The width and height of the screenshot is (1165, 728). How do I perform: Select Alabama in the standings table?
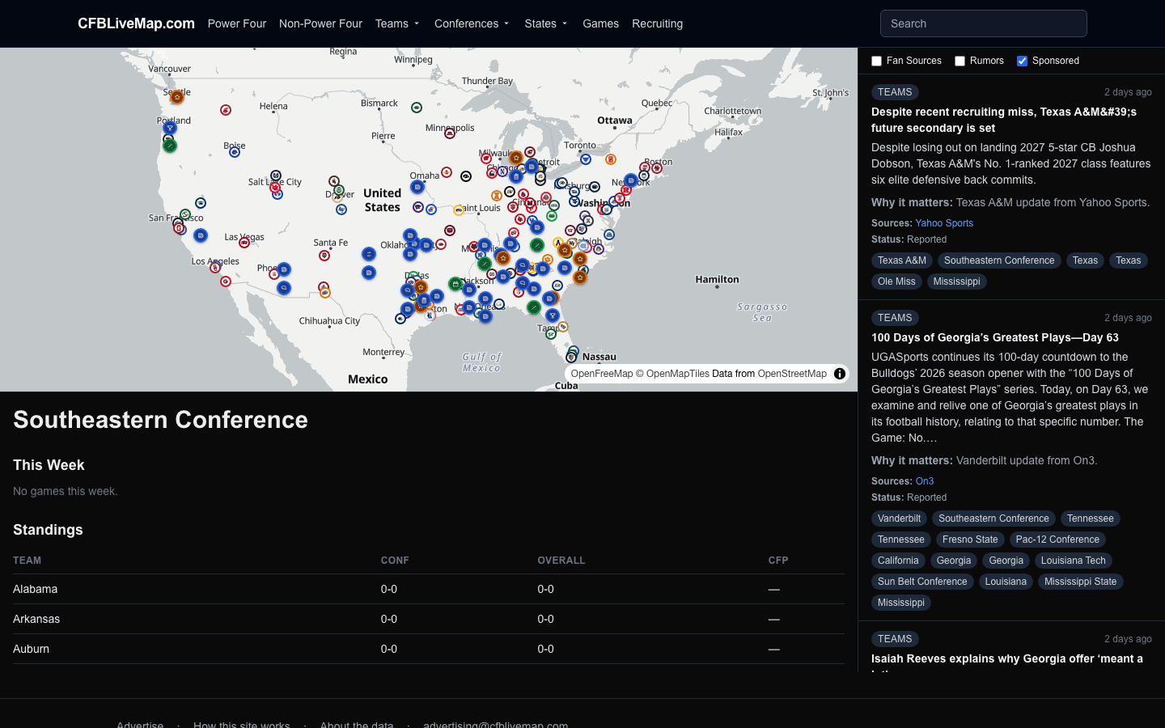[x=36, y=589]
